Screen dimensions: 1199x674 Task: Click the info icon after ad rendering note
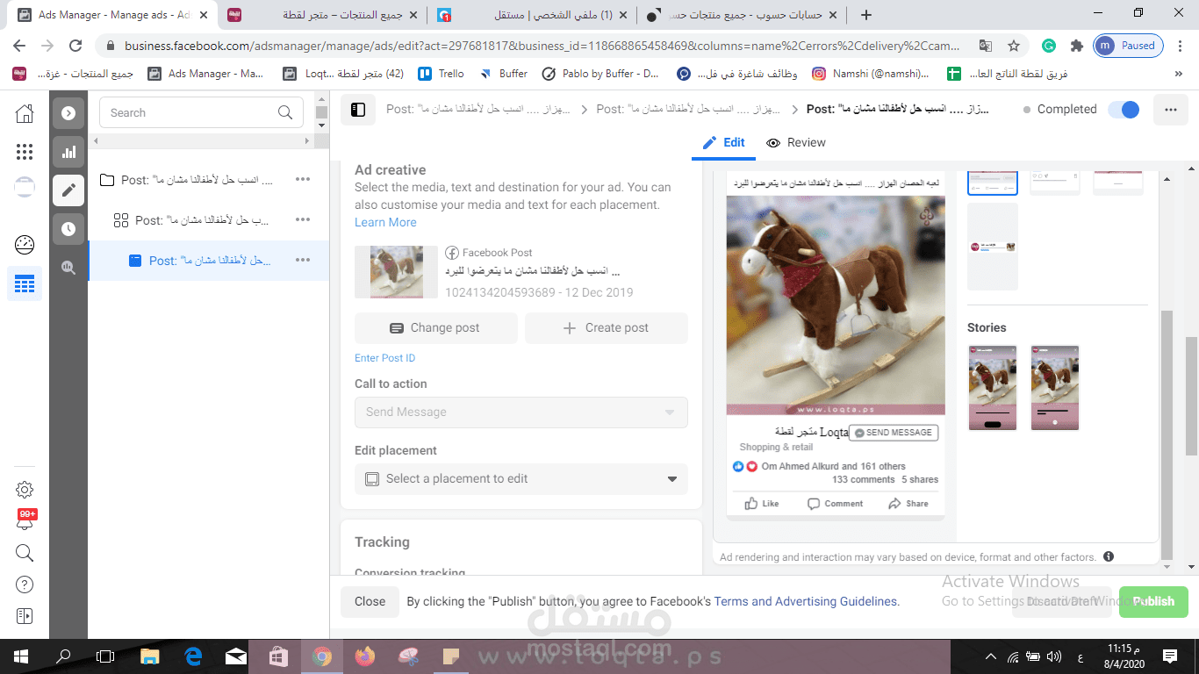1109,556
